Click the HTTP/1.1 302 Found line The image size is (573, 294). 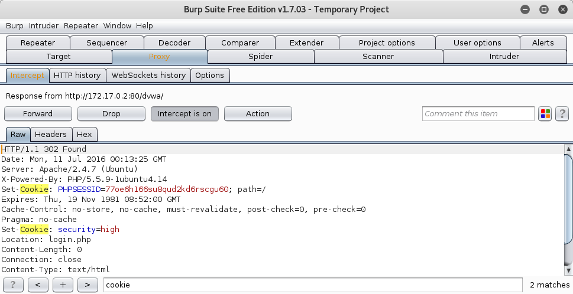(x=44, y=149)
